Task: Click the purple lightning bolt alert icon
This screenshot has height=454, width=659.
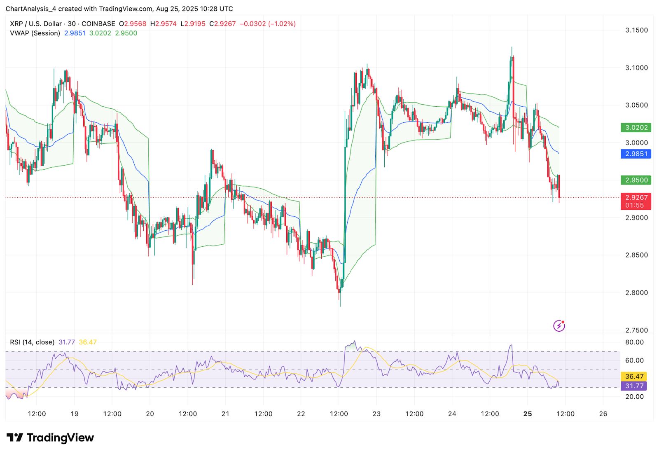Action: [559, 326]
